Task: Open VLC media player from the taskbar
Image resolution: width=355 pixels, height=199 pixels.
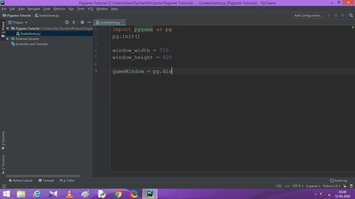Action: click(69, 194)
